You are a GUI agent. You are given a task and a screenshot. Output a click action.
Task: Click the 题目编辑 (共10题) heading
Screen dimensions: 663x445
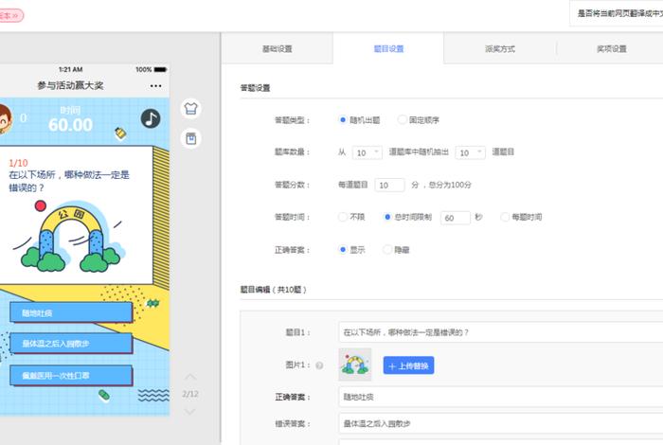pyautogui.click(x=273, y=290)
